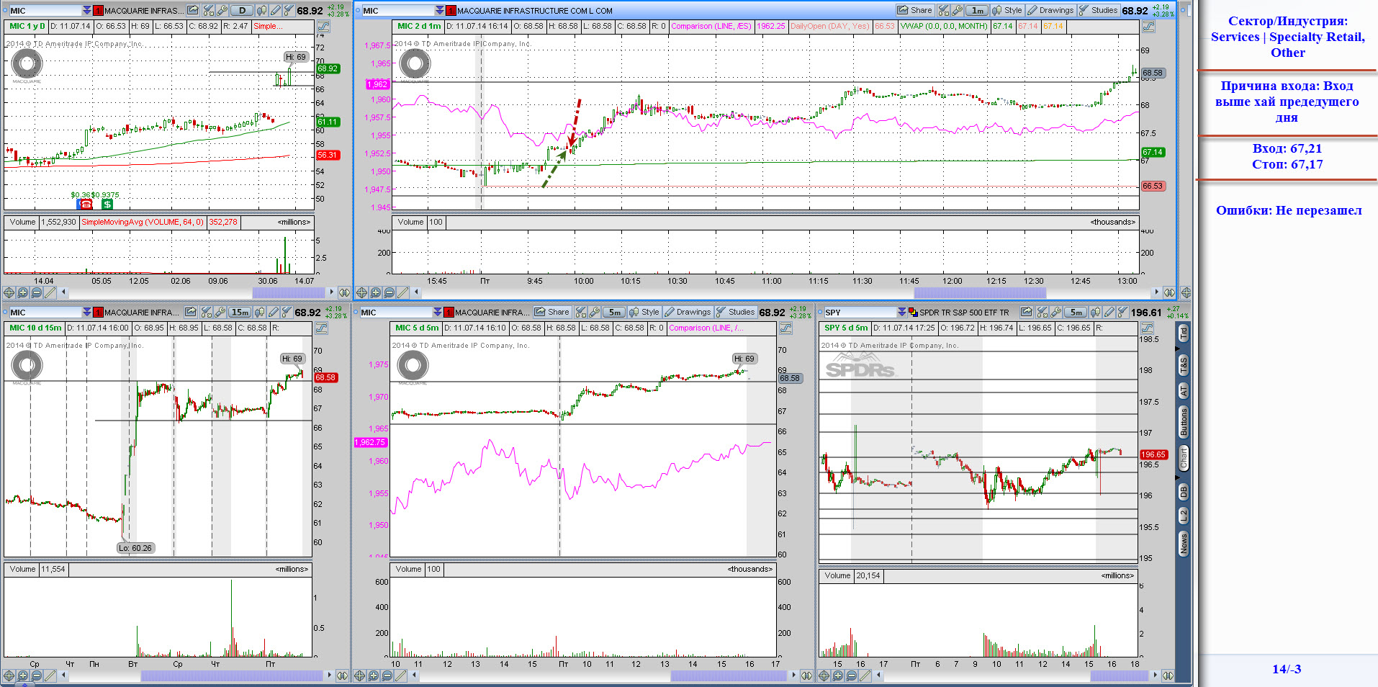This screenshot has height=687, width=1378.
Task: Click the VWAP study label in the 1m chart
Action: [944, 27]
